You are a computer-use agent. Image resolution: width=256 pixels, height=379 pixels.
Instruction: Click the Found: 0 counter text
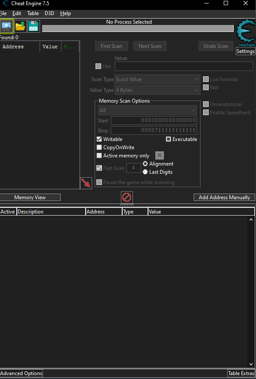[x=9, y=38]
